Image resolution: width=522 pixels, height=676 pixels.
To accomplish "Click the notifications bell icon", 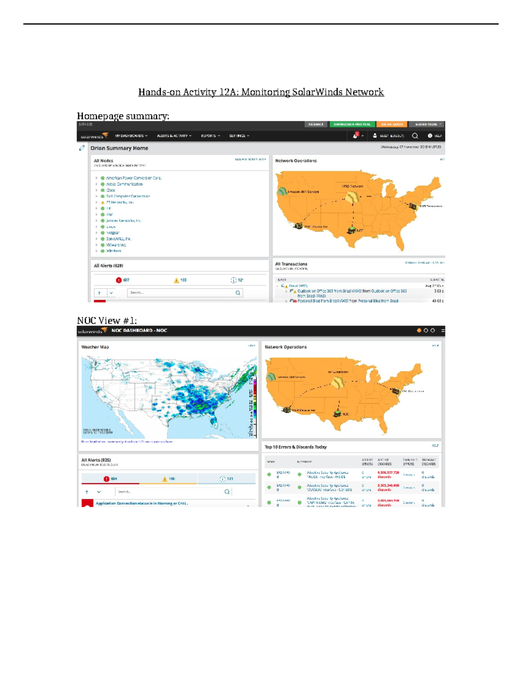I will click(355, 136).
